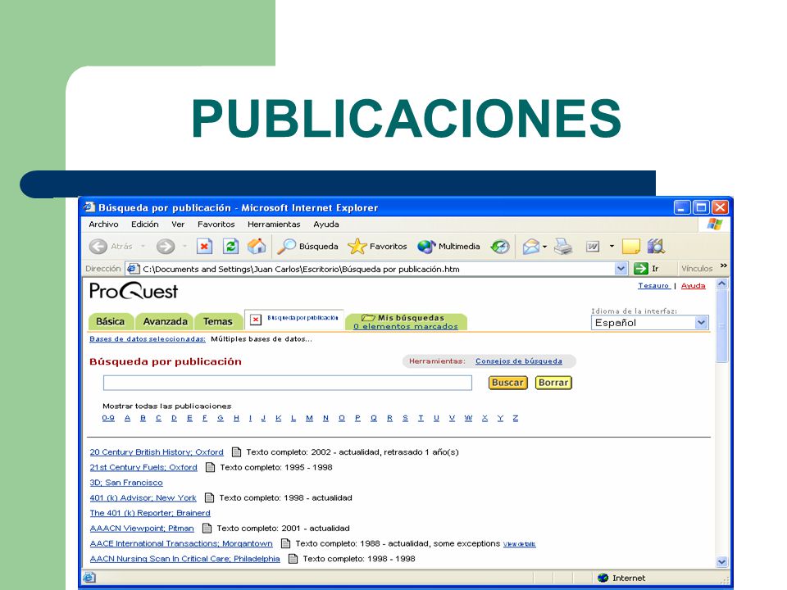787x590 pixels.
Task: Click the yellow note toolbar icon
Action: [x=630, y=247]
